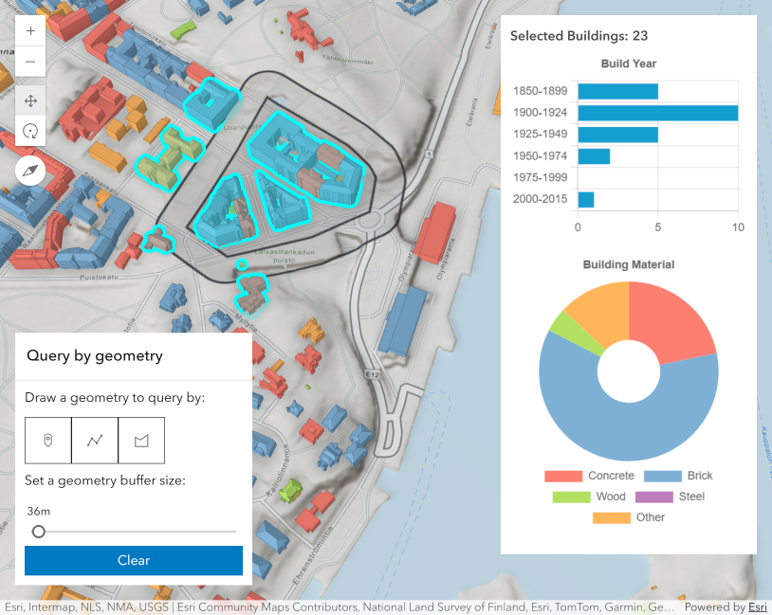Activate the pan navigation tool
The image size is (772, 615).
30,100
